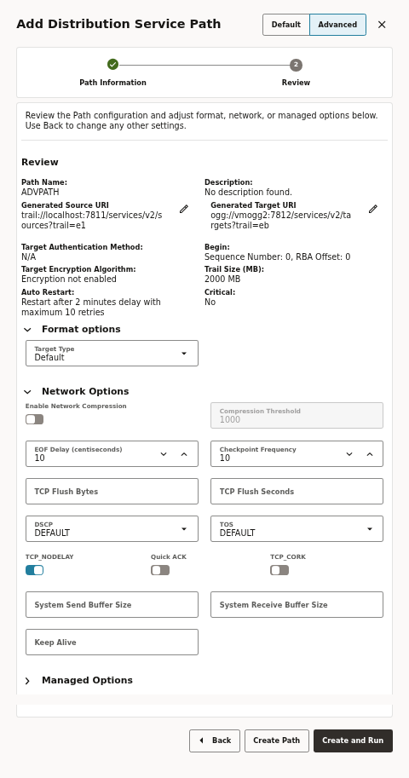Focus the TCP Flush Seconds field
This screenshot has height=778, width=409.
tap(297, 491)
